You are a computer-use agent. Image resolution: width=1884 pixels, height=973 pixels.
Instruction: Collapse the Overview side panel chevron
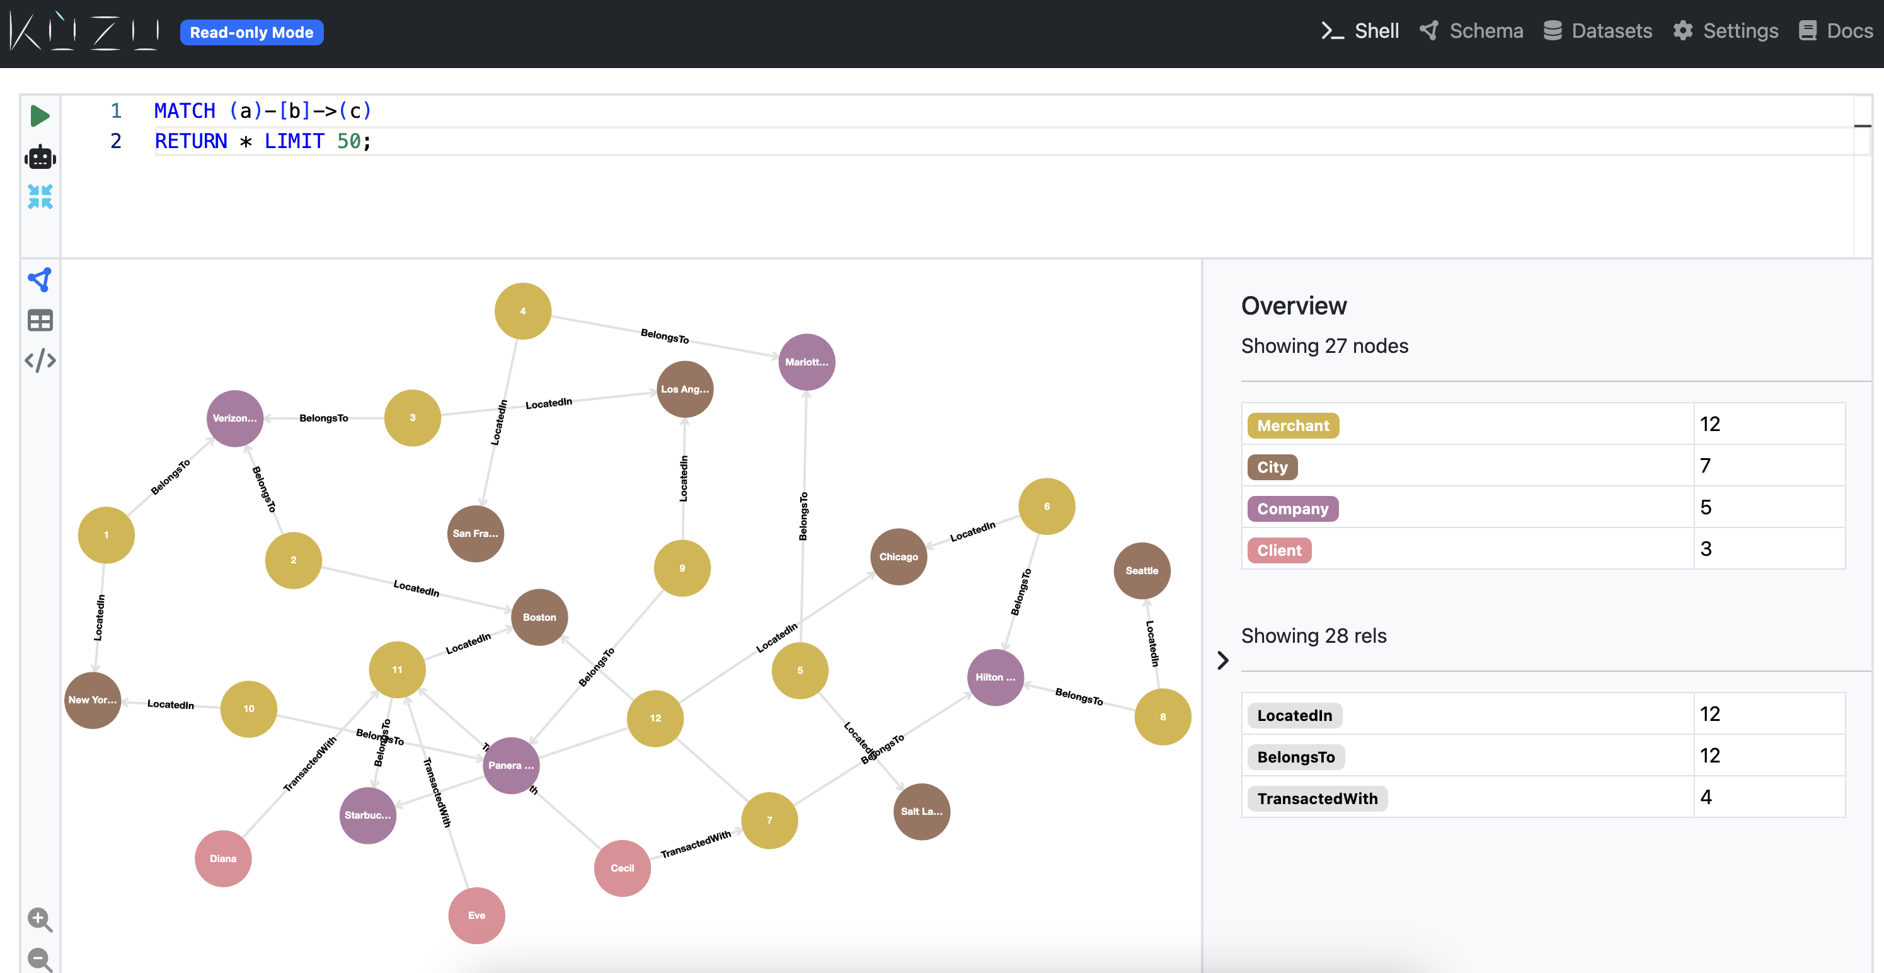tap(1223, 660)
